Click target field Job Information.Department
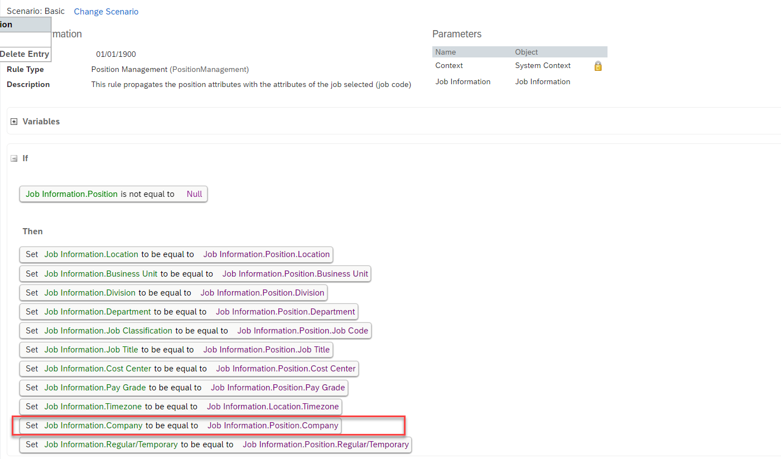The width and height of the screenshot is (781, 459). [x=98, y=312]
